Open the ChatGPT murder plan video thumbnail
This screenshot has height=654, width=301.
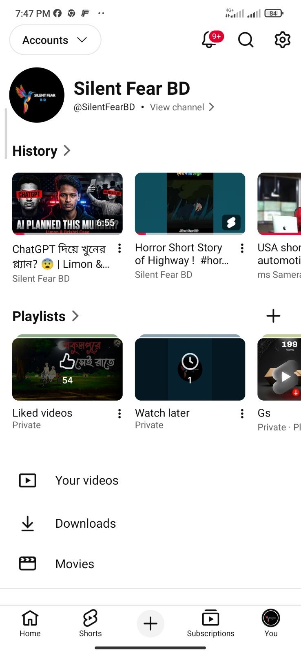[x=67, y=204]
